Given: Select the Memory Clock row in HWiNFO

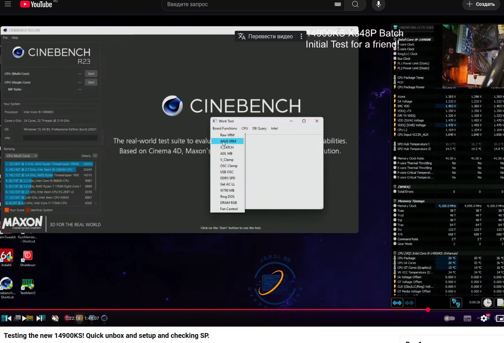Looking at the screenshot, I should (448, 206).
